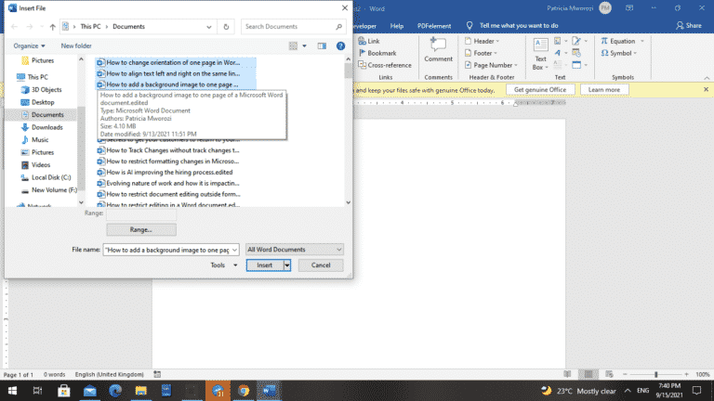The image size is (714, 401).
Task: Click the Date & Time icon in the Text group
Action: 576,53
